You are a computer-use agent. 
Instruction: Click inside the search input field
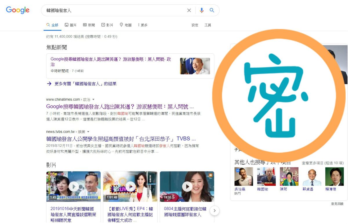[116, 10]
